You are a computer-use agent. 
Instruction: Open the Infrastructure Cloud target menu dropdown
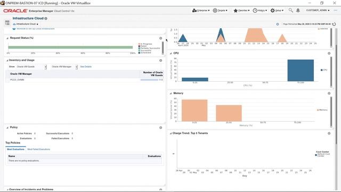coord(26,24)
